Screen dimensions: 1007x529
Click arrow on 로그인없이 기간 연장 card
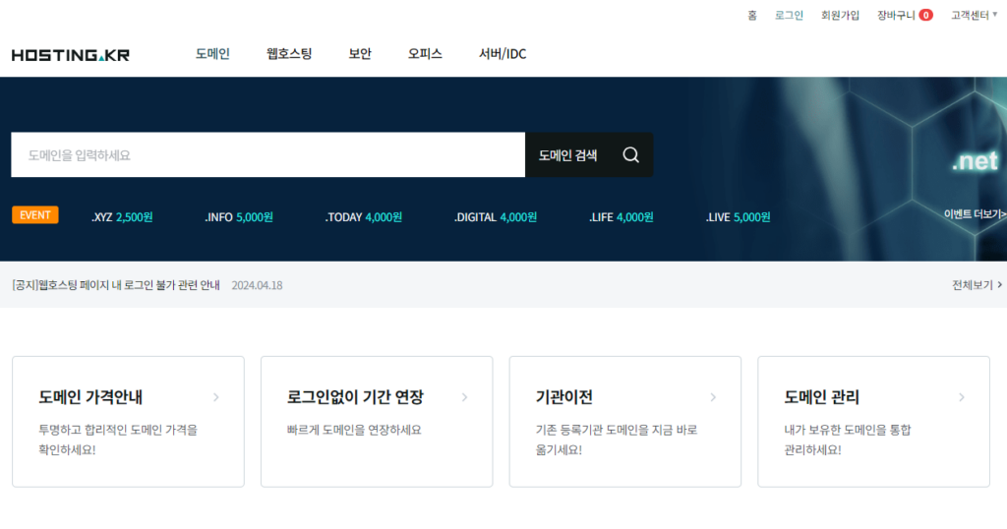click(x=465, y=397)
